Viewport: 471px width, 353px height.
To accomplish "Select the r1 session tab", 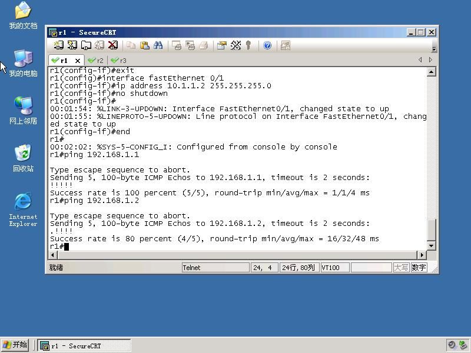I will click(x=64, y=61).
